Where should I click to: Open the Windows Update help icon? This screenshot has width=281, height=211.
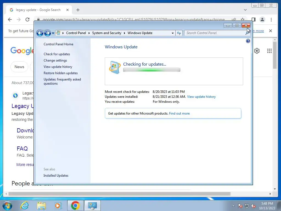[x=248, y=41]
